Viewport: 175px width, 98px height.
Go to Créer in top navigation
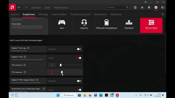tap(48, 8)
